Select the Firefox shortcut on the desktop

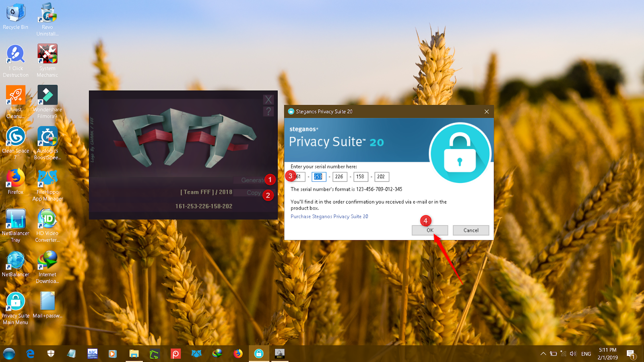point(15,182)
